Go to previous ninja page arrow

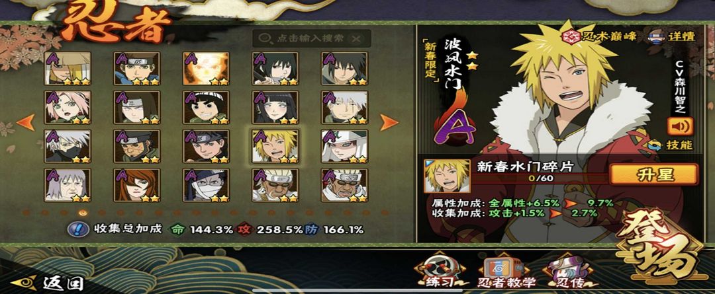pos(26,122)
